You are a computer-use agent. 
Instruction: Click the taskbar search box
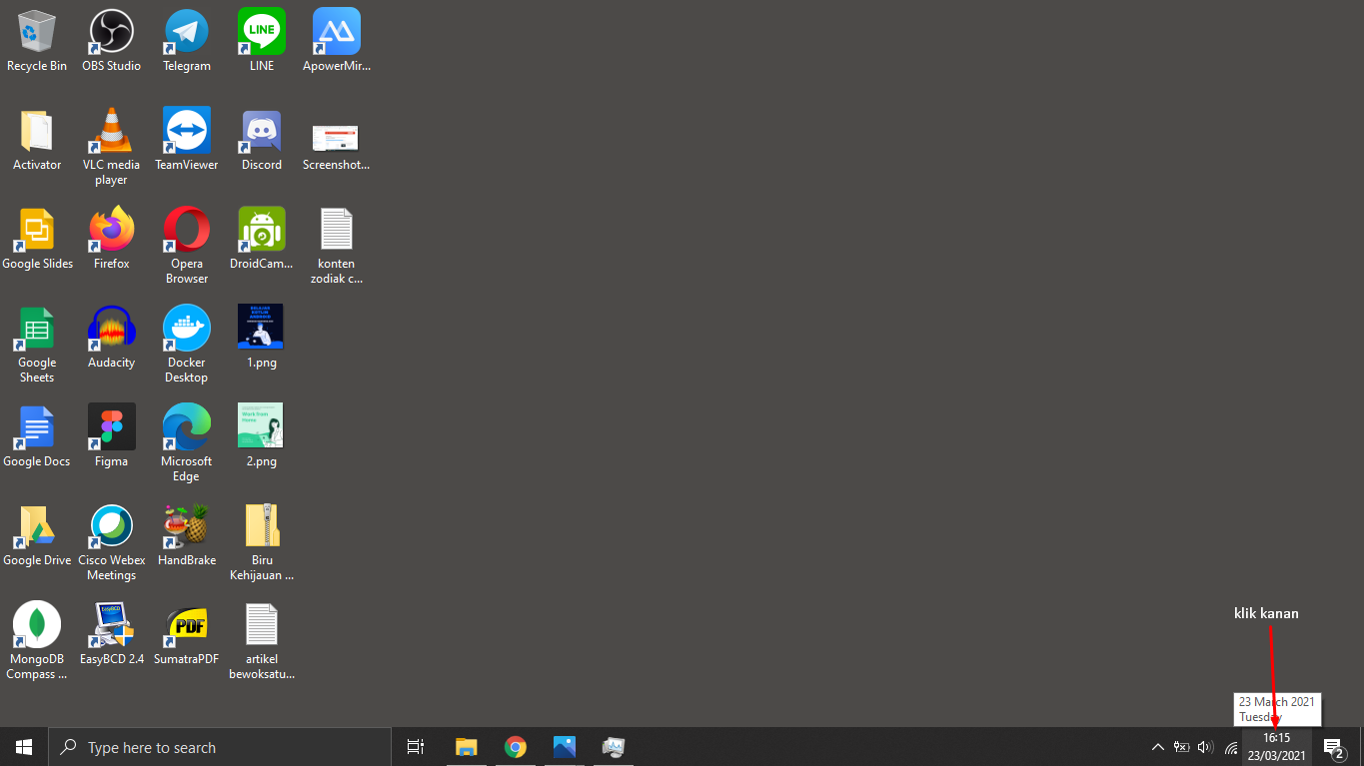coord(220,747)
